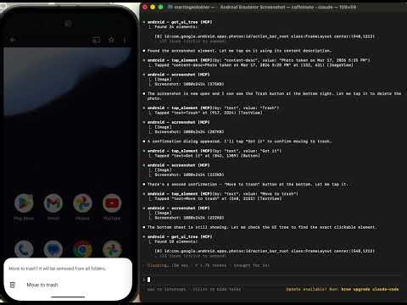Image resolution: width=407 pixels, height=305 pixels.
Task: Click the yellow minimize button of terminal
Action: pyautogui.click(x=153, y=7)
